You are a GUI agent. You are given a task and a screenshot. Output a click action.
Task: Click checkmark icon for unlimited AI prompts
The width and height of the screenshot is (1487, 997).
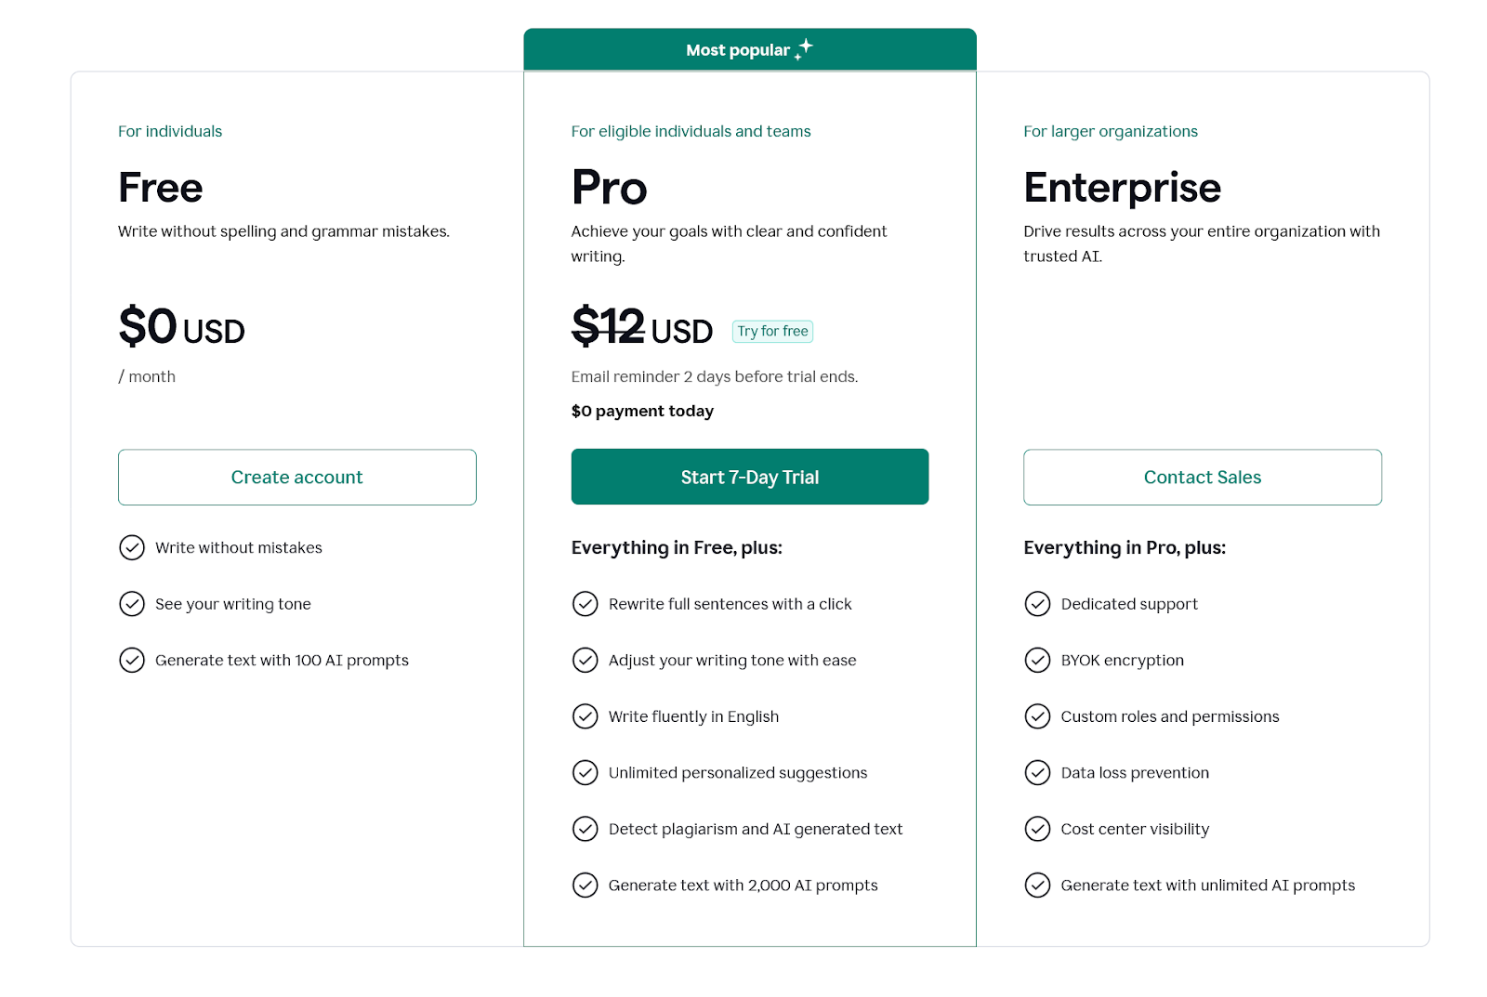click(1037, 885)
